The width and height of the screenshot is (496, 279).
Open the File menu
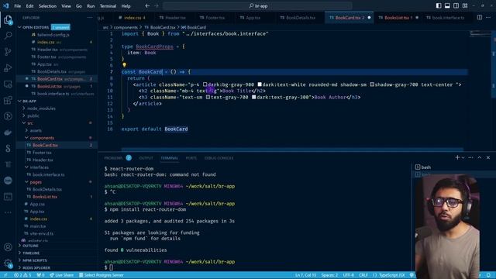click(17, 5)
